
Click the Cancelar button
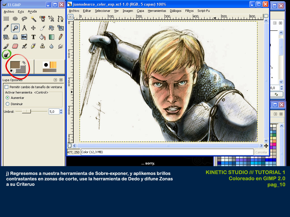[x=261, y=152]
